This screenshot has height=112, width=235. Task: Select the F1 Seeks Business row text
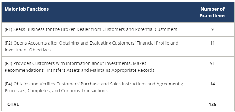(91, 29)
